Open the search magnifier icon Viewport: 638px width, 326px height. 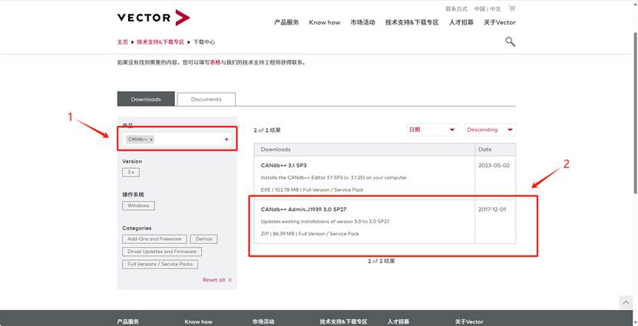pyautogui.click(x=511, y=41)
